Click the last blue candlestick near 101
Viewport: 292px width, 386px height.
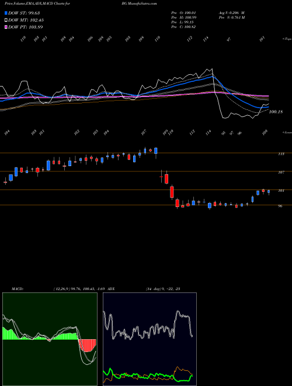click(x=269, y=192)
